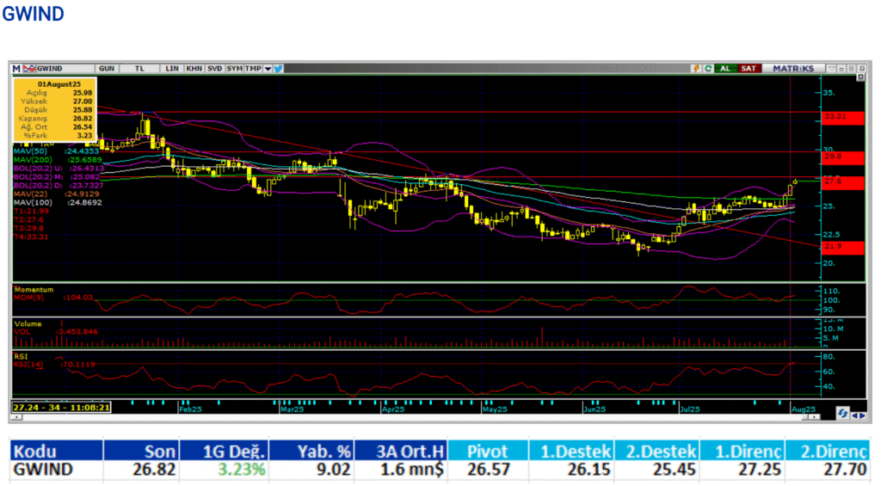
Task: Click the yellow 01August25 data box
Action: [55, 109]
